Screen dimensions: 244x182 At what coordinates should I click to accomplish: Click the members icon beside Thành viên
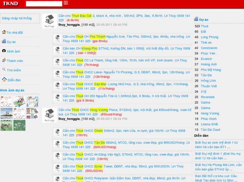click(4, 60)
